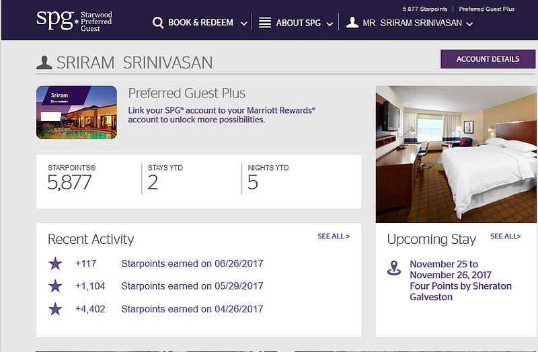Click the Upcoming Stay heading
This screenshot has height=352, width=538.
431,239
